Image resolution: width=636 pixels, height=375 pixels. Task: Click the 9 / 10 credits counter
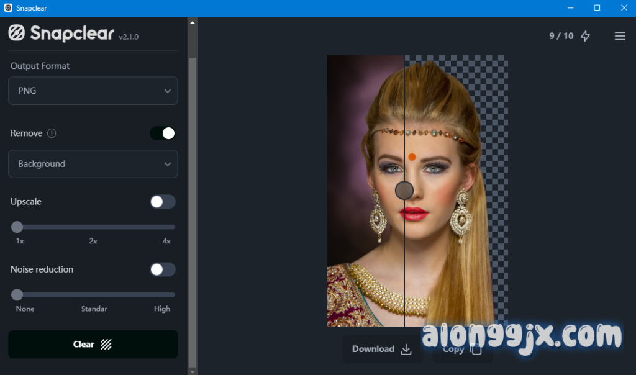pos(561,36)
